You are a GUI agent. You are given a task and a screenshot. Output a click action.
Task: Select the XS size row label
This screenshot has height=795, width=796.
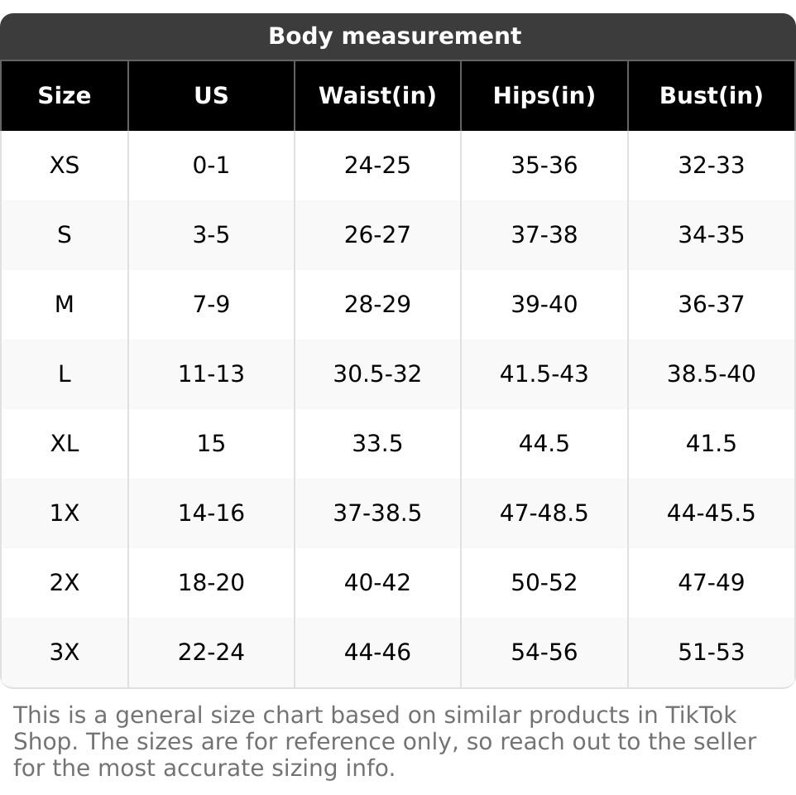click(65, 166)
